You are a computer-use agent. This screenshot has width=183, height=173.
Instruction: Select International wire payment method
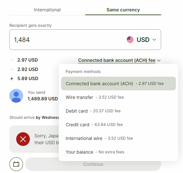pyautogui.click(x=118, y=138)
